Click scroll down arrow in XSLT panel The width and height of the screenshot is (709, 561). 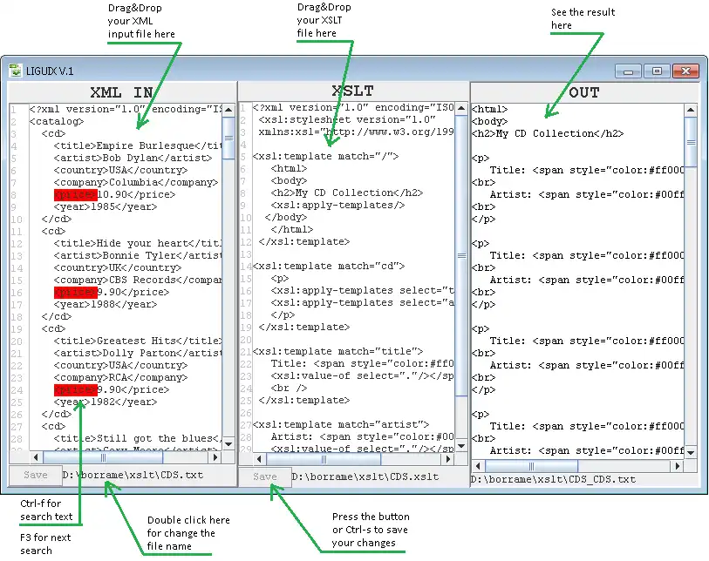[x=461, y=446]
